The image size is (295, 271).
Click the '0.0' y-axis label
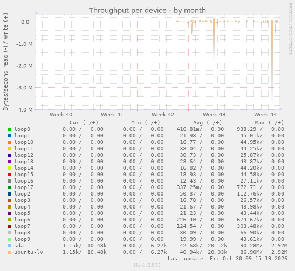[x=25, y=22]
